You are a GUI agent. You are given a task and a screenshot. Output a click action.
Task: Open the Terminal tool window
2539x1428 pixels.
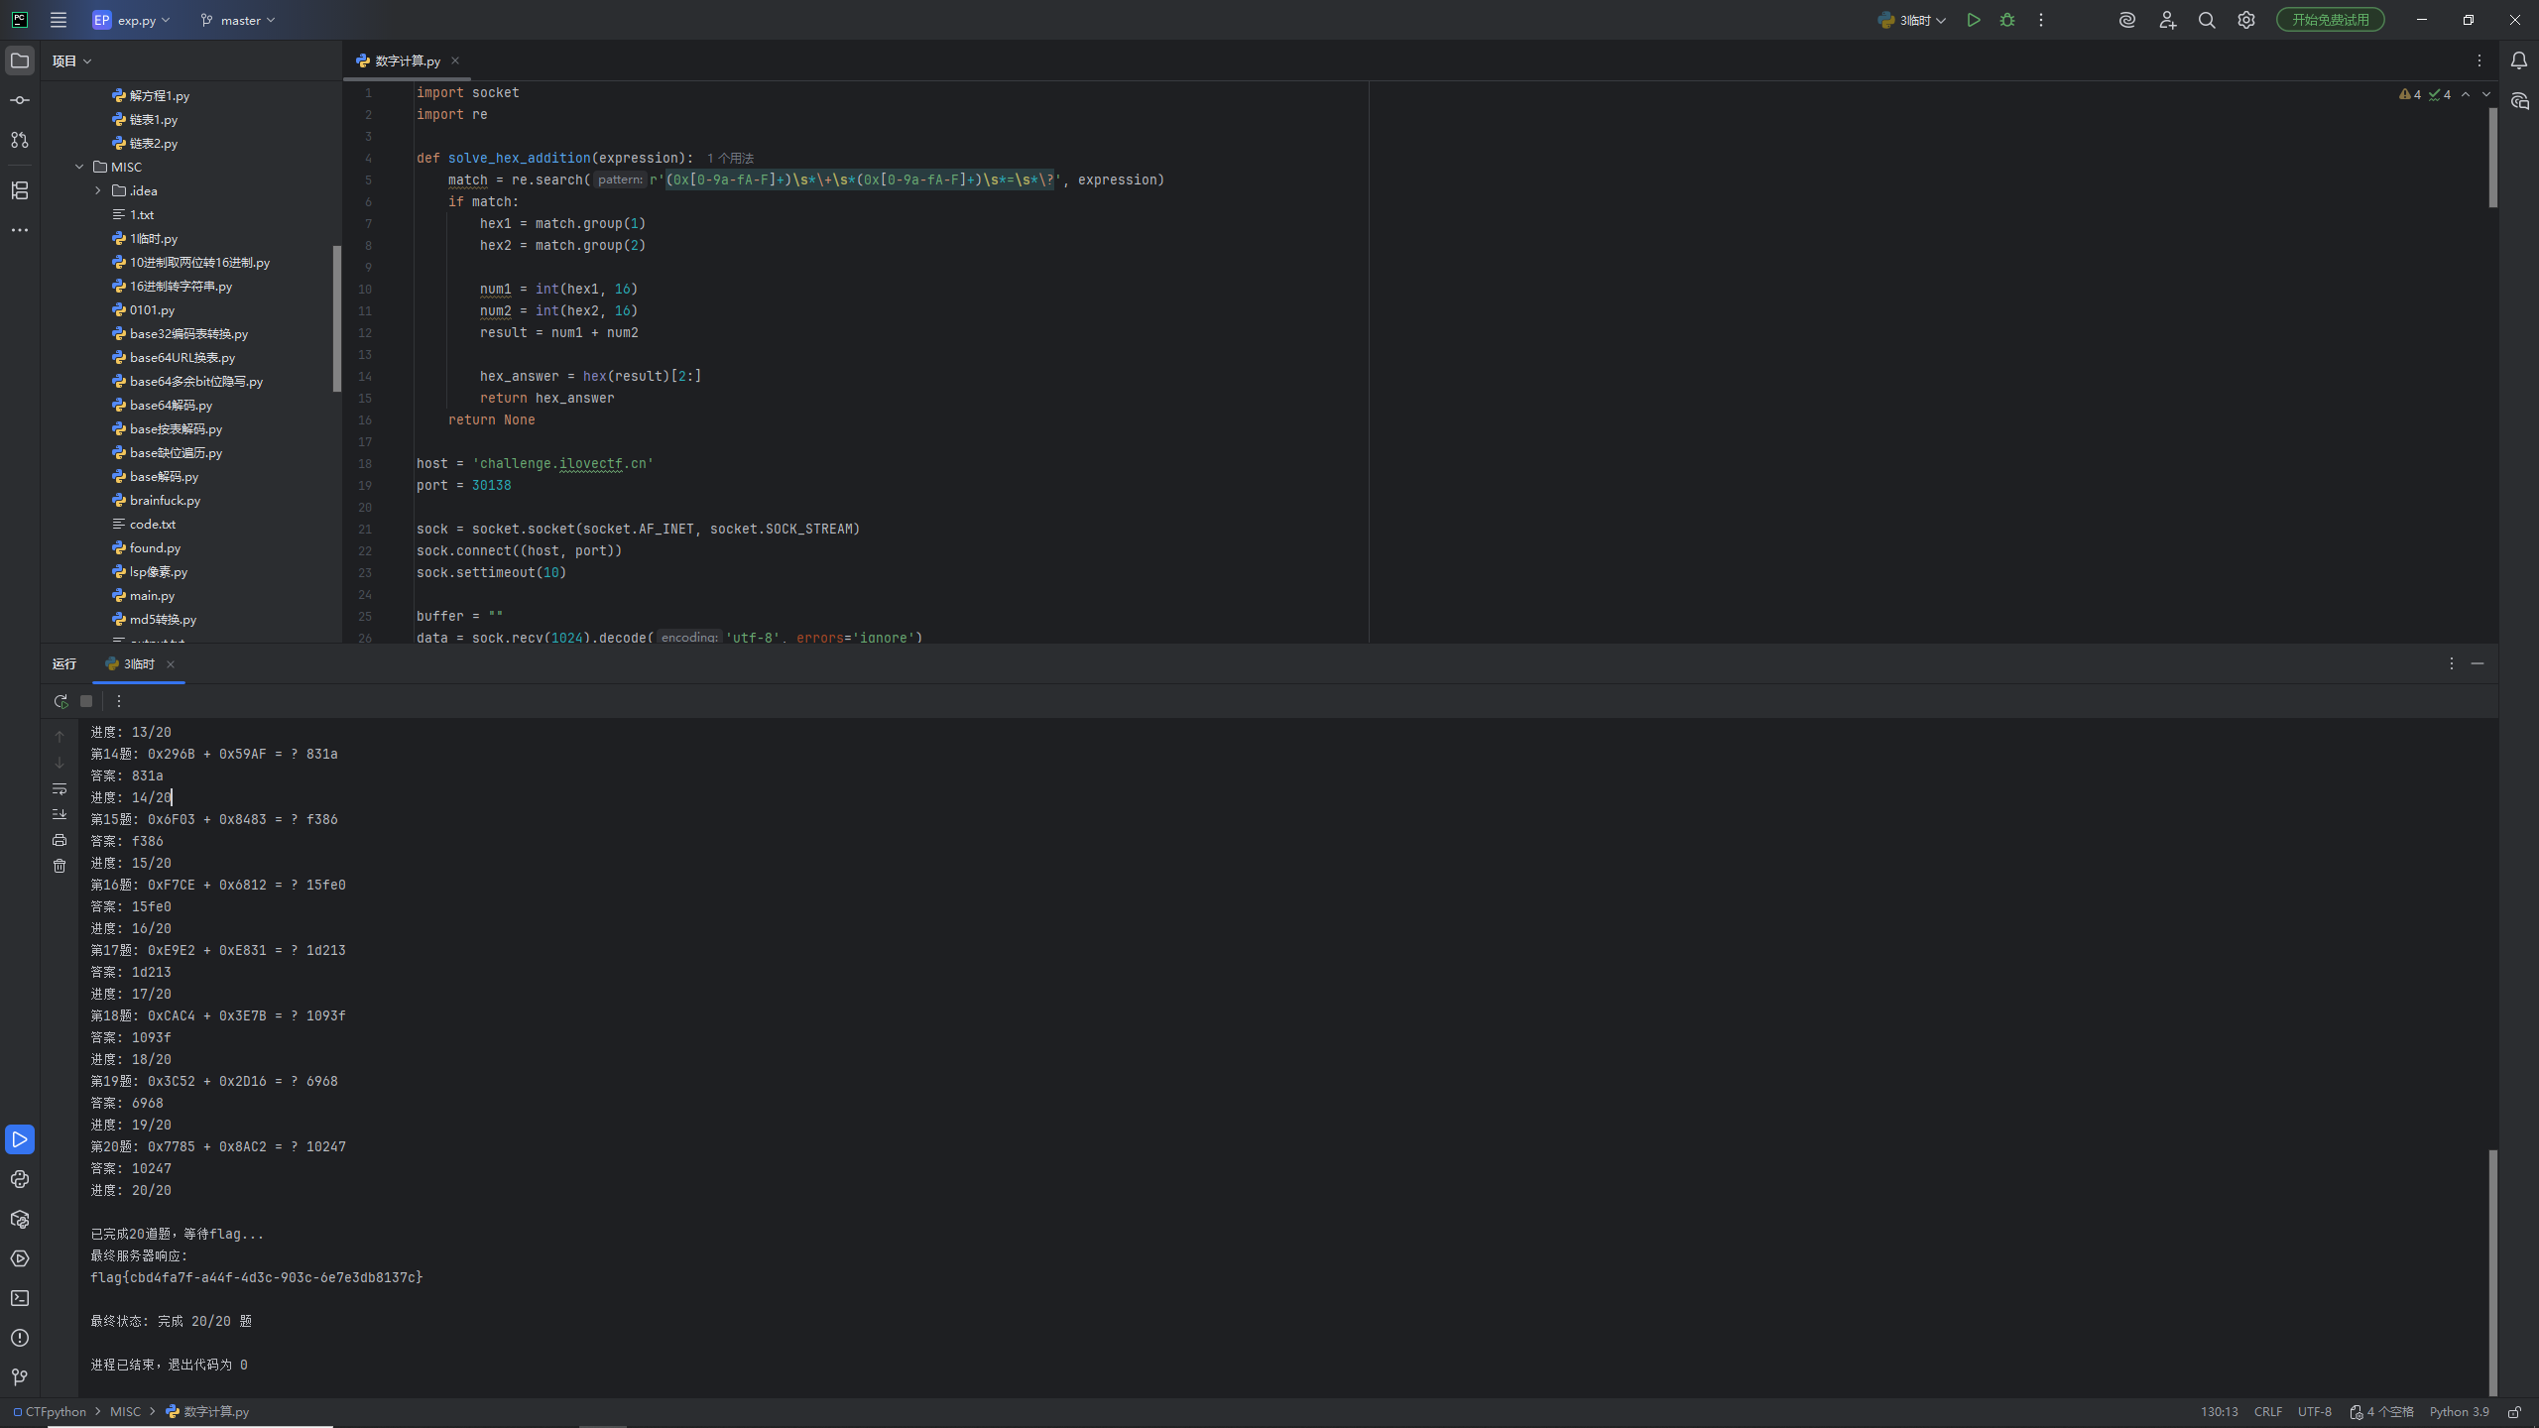point(20,1298)
